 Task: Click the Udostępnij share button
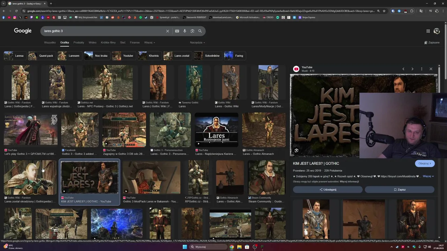(x=328, y=190)
